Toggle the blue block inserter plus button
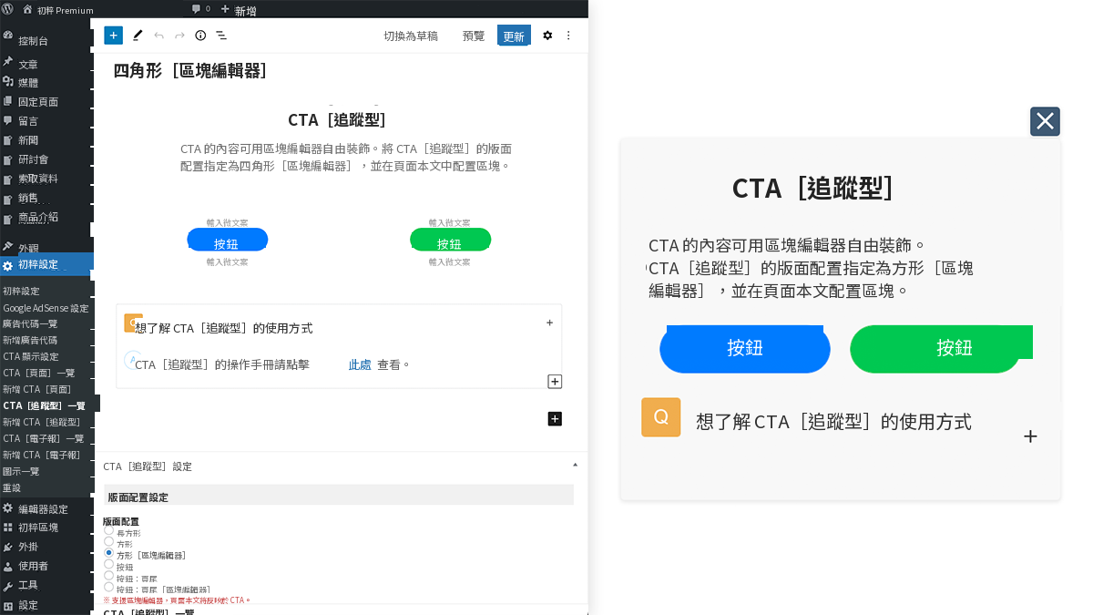1093x615 pixels. coord(113,36)
